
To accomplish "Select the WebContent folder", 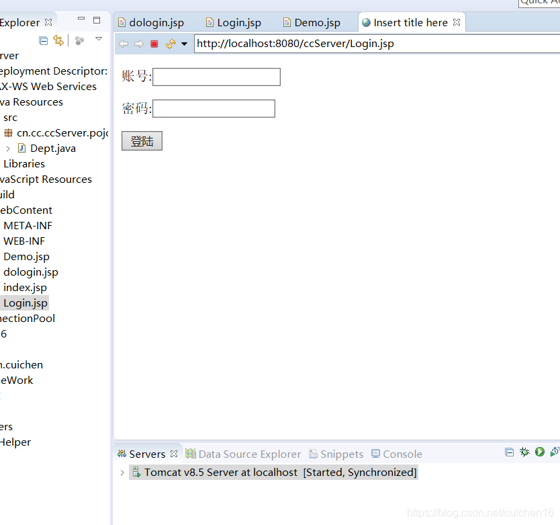I will tap(26, 210).
